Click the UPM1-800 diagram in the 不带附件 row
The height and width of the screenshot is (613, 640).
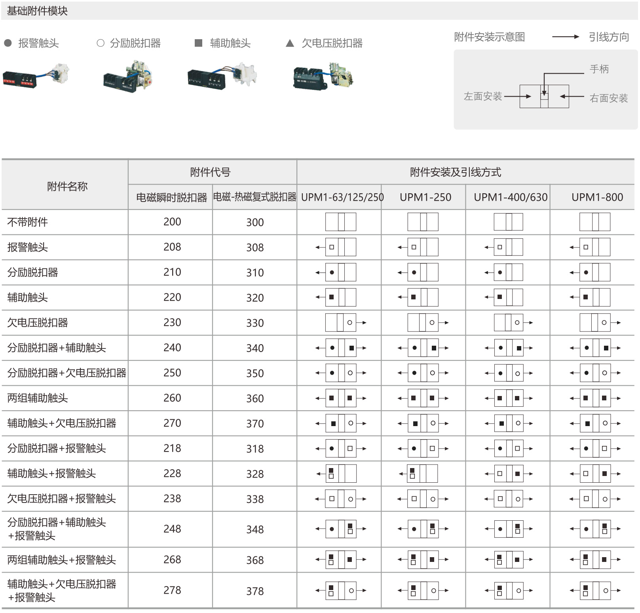pyautogui.click(x=594, y=222)
